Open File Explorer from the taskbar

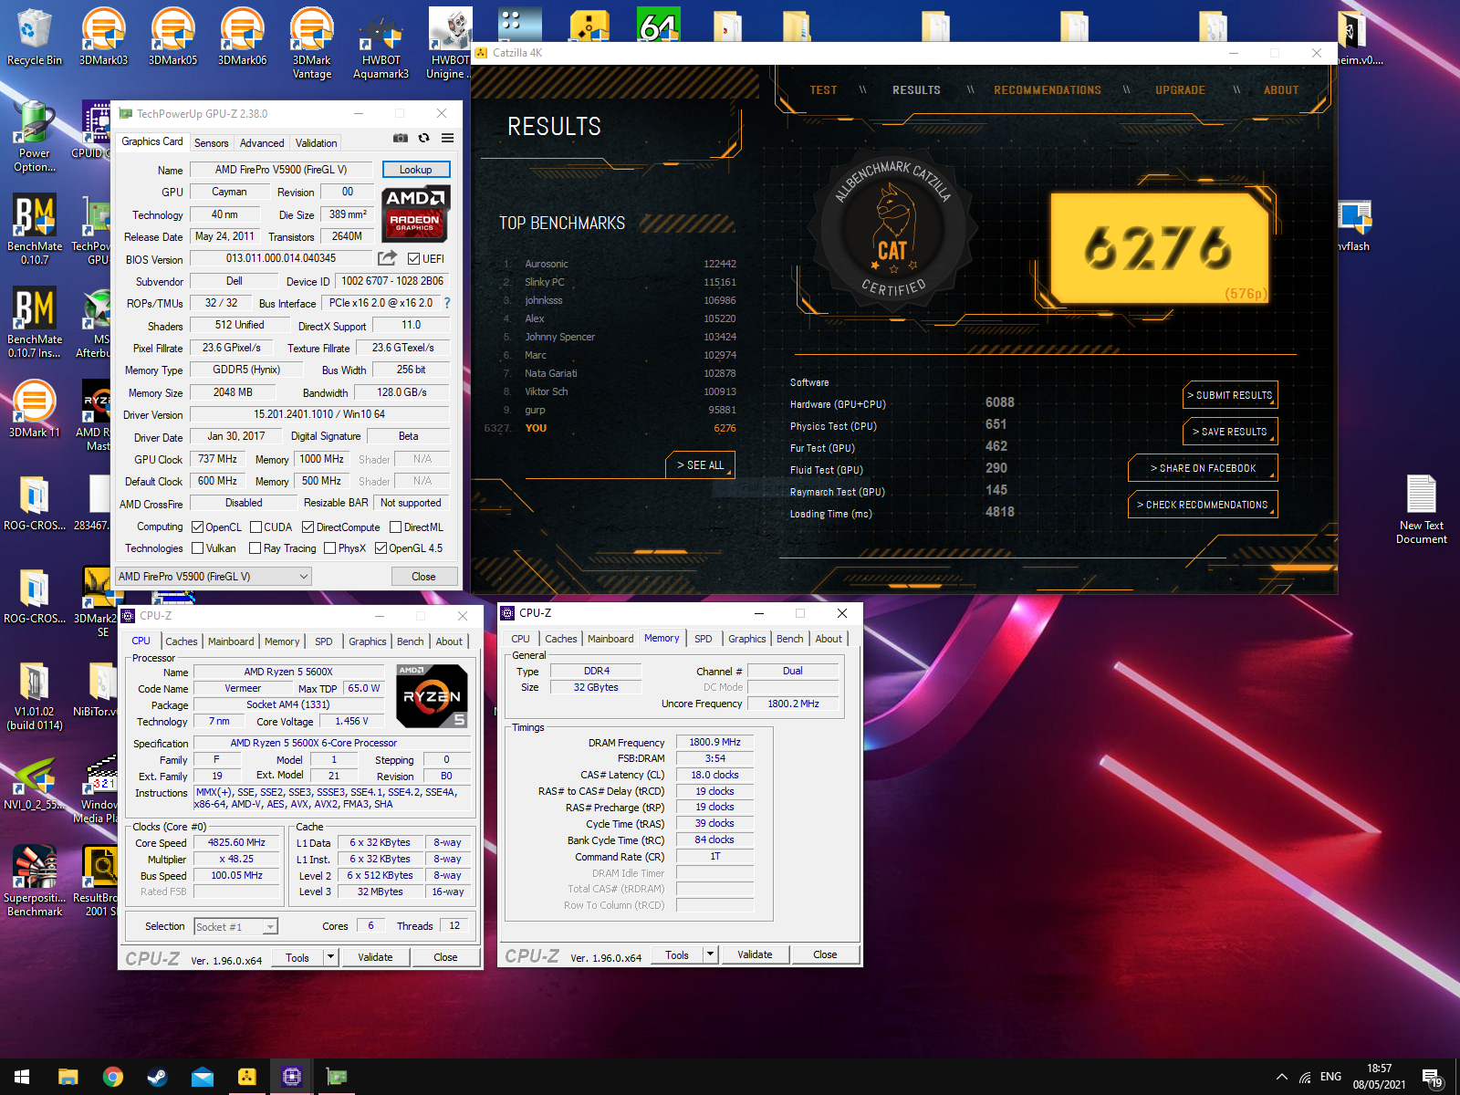click(68, 1077)
